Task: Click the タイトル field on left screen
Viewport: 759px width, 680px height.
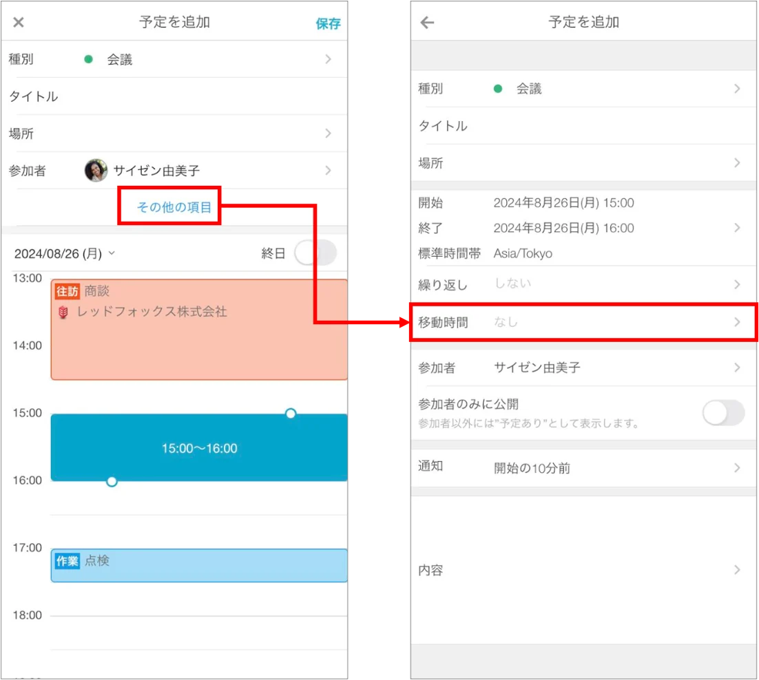Action: 174,96
